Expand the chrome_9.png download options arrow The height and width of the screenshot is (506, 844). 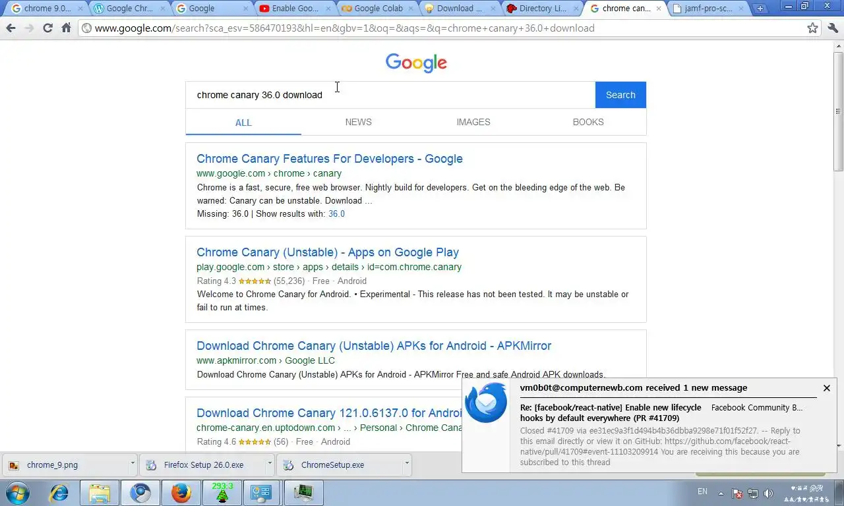(133, 464)
